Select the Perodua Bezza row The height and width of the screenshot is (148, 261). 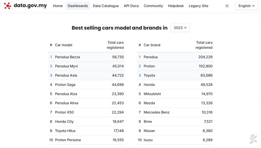pyautogui.click(x=86, y=57)
